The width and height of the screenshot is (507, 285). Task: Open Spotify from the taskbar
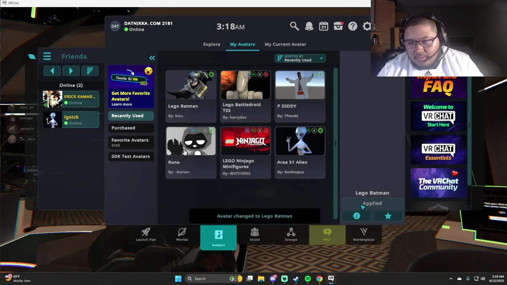(308, 279)
